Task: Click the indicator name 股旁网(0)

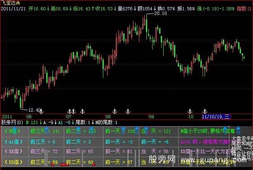Action: (x=12, y=122)
